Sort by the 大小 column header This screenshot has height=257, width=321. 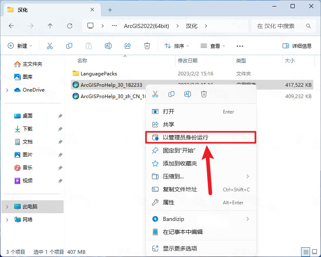pyautogui.click(x=290, y=61)
